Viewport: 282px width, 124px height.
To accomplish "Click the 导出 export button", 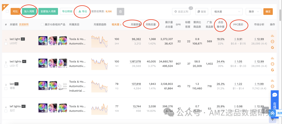I will (x=83, y=11).
